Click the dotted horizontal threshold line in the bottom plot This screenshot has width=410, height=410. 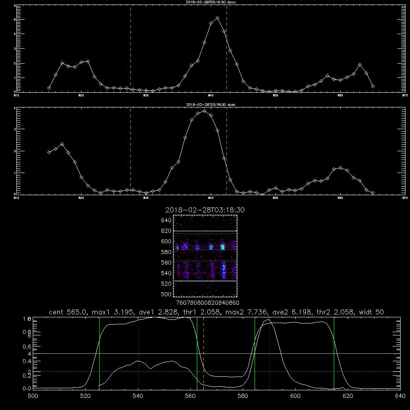tap(216, 371)
